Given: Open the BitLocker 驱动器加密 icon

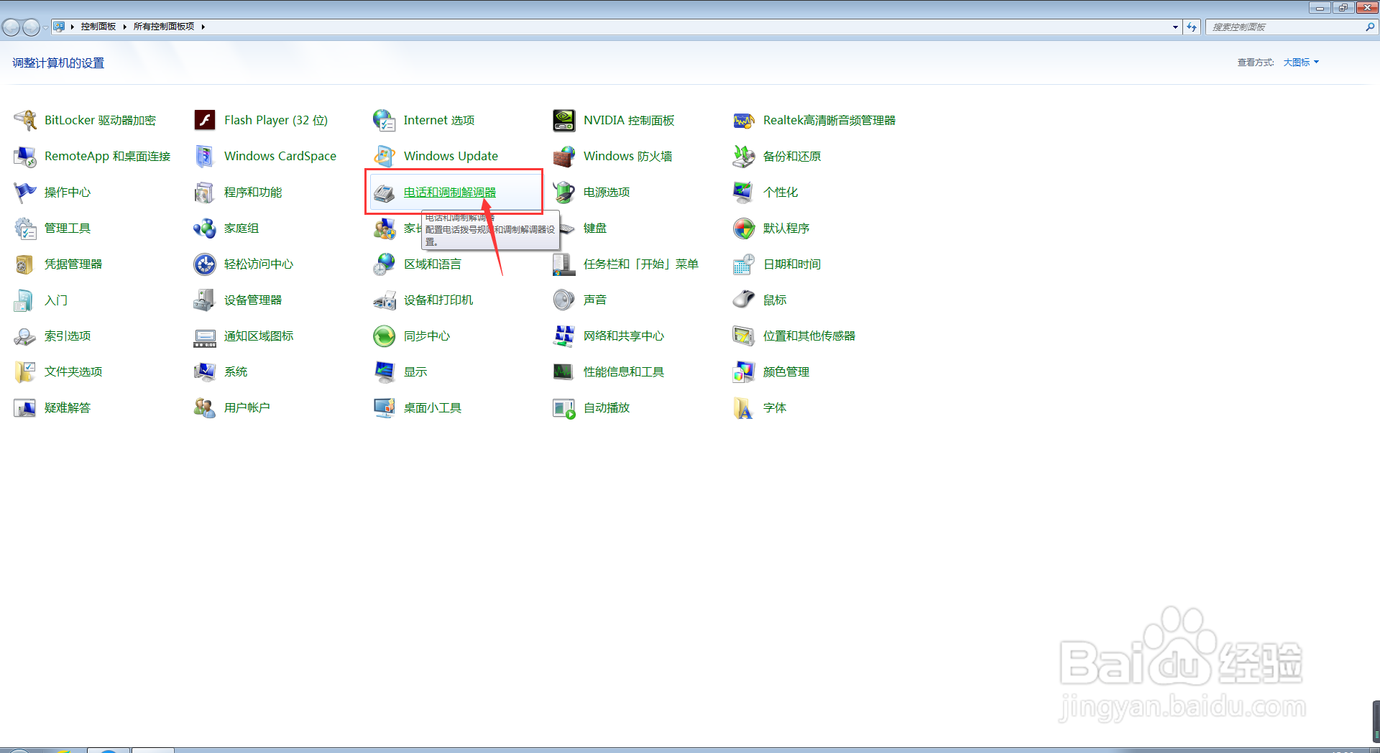Looking at the screenshot, I should (25, 120).
